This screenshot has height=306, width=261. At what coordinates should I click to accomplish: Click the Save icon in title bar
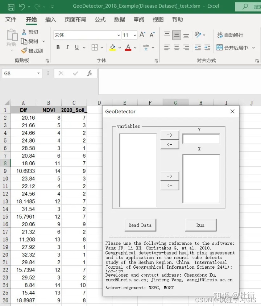(x=11, y=7)
